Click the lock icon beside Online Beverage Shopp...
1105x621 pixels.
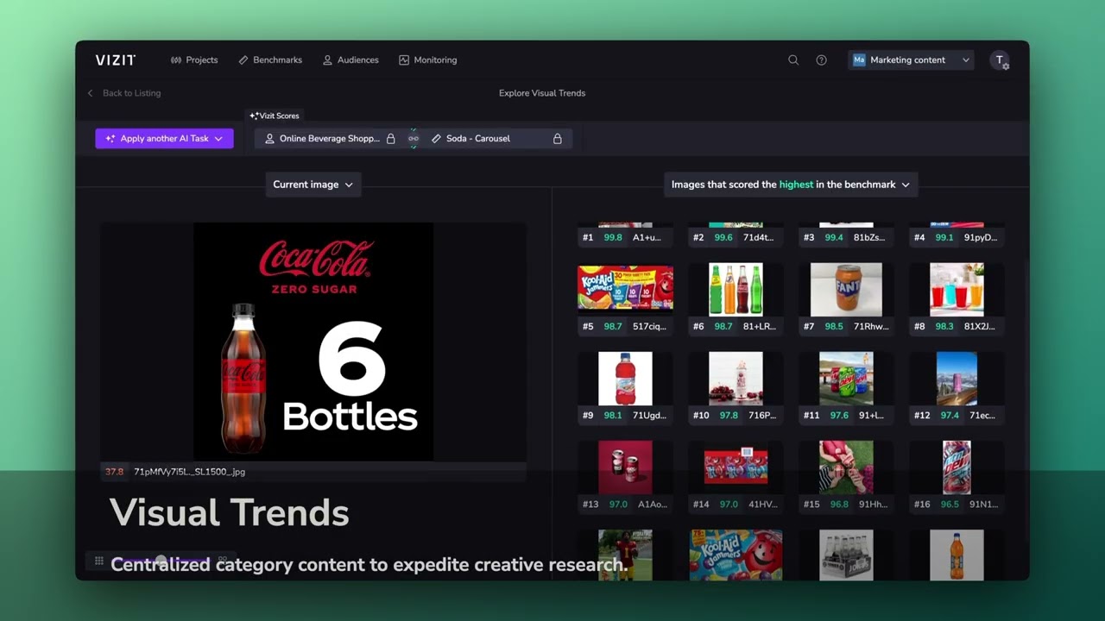coord(390,138)
